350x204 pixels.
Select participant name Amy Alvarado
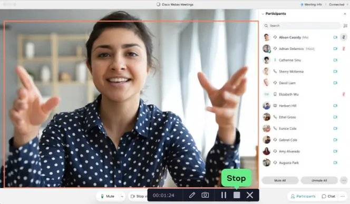pyautogui.click(x=289, y=151)
